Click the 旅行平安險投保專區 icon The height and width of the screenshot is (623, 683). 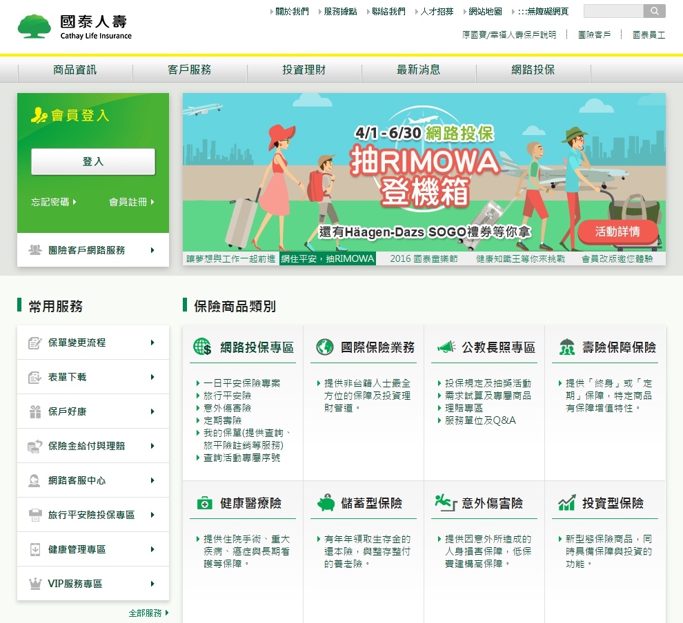click(35, 515)
